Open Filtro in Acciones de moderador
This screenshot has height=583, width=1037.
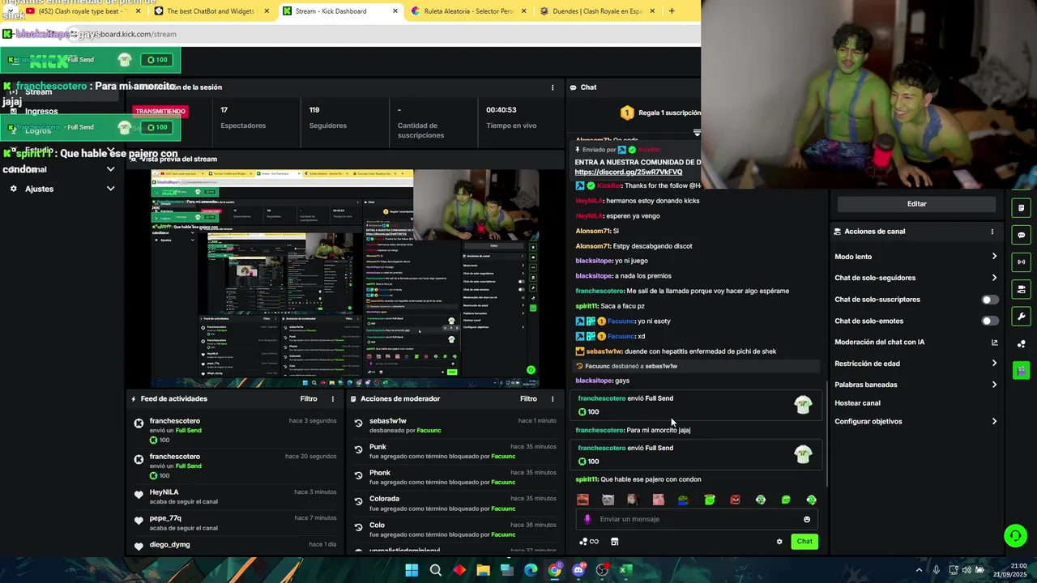[528, 399]
